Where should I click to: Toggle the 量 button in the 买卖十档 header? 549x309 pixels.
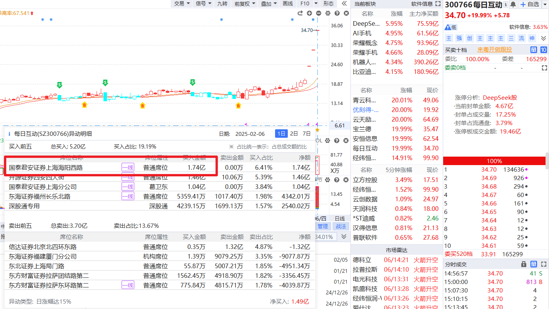click(x=534, y=50)
